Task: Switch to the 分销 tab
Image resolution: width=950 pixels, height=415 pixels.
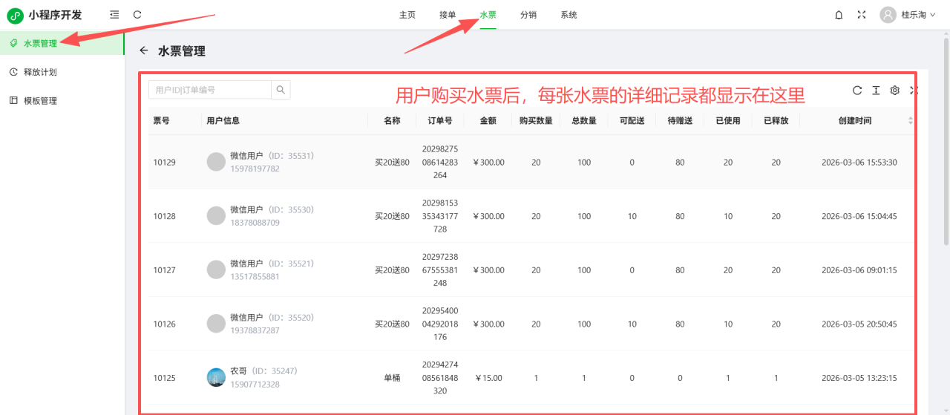Action: [528, 15]
